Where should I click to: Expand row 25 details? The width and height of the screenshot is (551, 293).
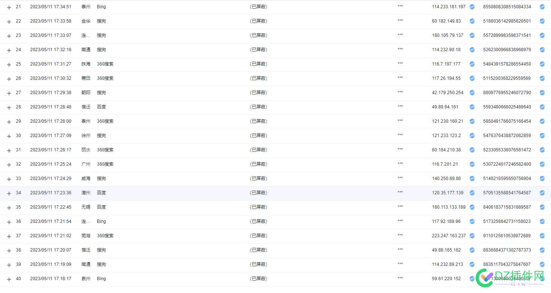[x=9, y=64]
